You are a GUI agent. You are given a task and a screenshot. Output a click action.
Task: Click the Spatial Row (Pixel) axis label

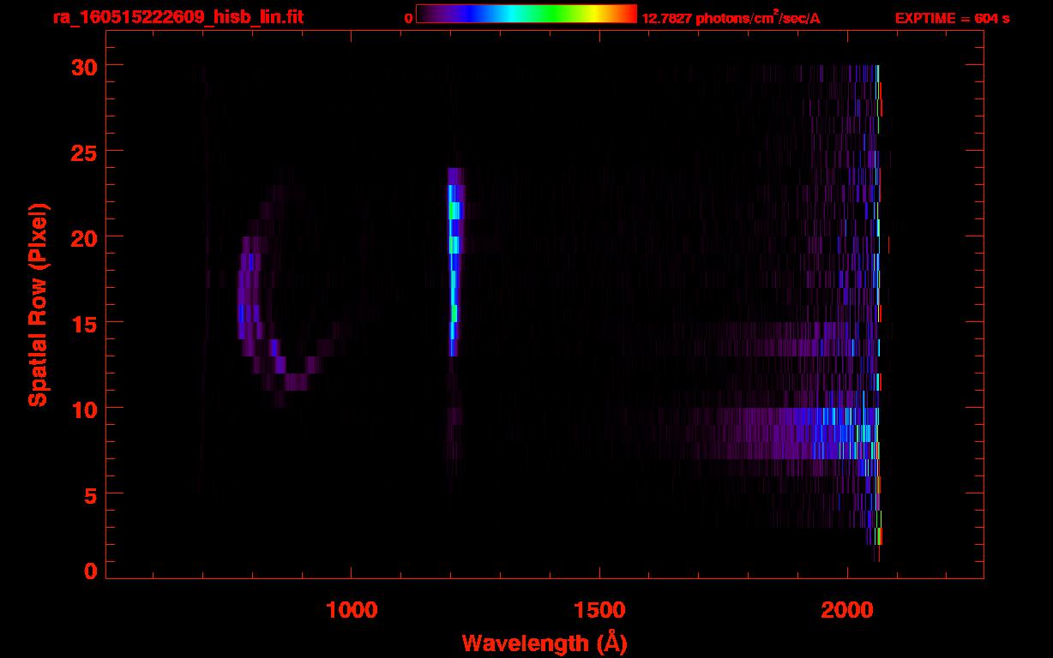pyautogui.click(x=38, y=304)
